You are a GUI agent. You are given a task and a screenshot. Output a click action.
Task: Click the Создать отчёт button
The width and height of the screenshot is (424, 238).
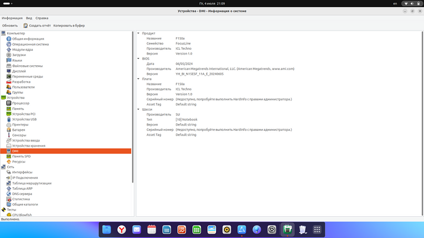tap(37, 25)
